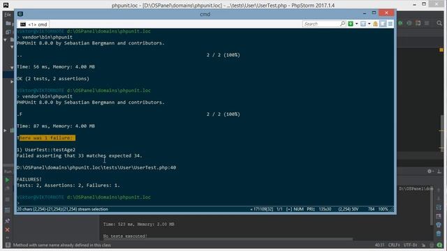Expand the lower collapsed tree arrow in sidebar
Screen dimensions: 447x251
coord(5,130)
